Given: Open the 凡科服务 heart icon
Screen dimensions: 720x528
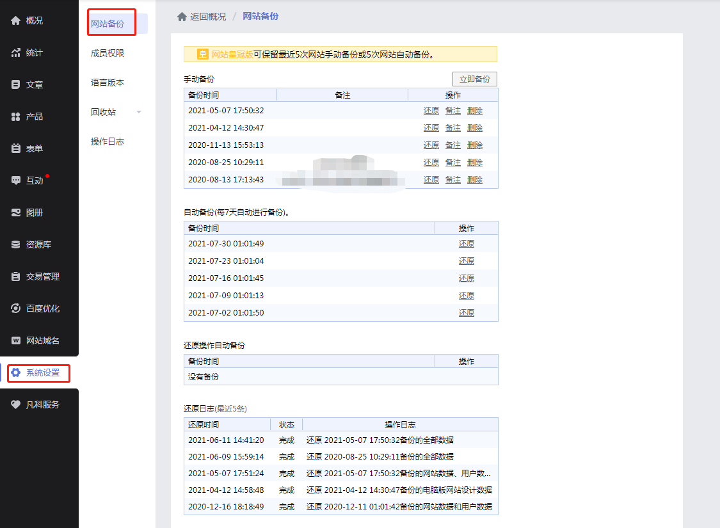Looking at the screenshot, I should (x=15, y=404).
